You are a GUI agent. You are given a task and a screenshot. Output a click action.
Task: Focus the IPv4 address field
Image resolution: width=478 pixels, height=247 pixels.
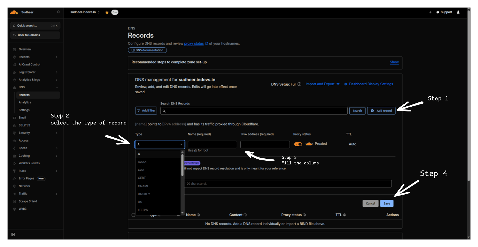tap(265, 144)
